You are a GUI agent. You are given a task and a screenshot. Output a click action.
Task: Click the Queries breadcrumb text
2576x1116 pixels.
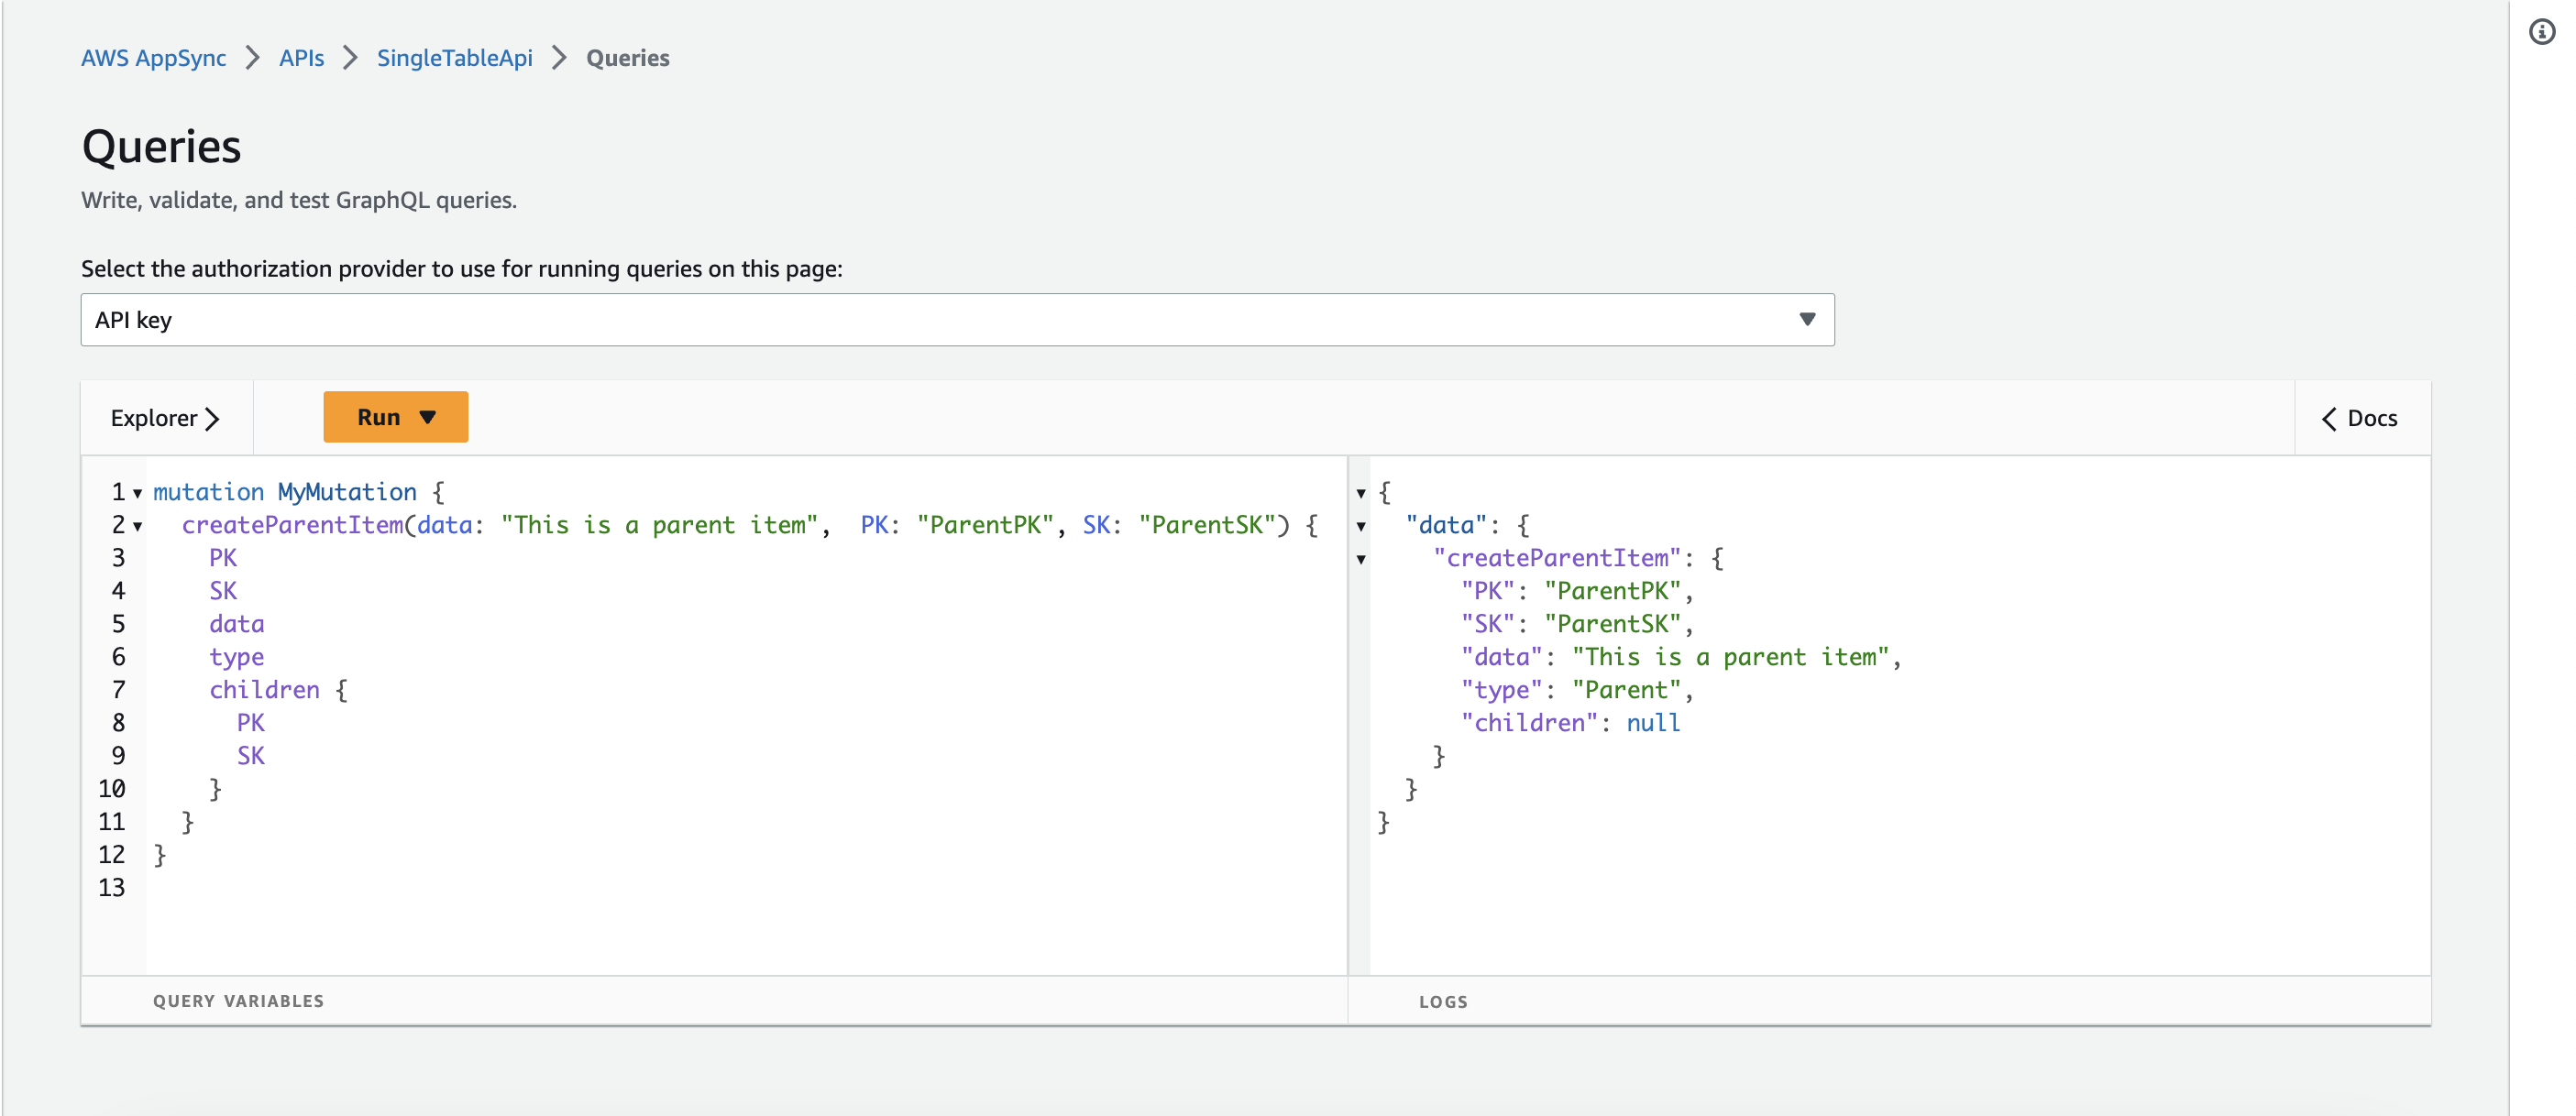(628, 58)
